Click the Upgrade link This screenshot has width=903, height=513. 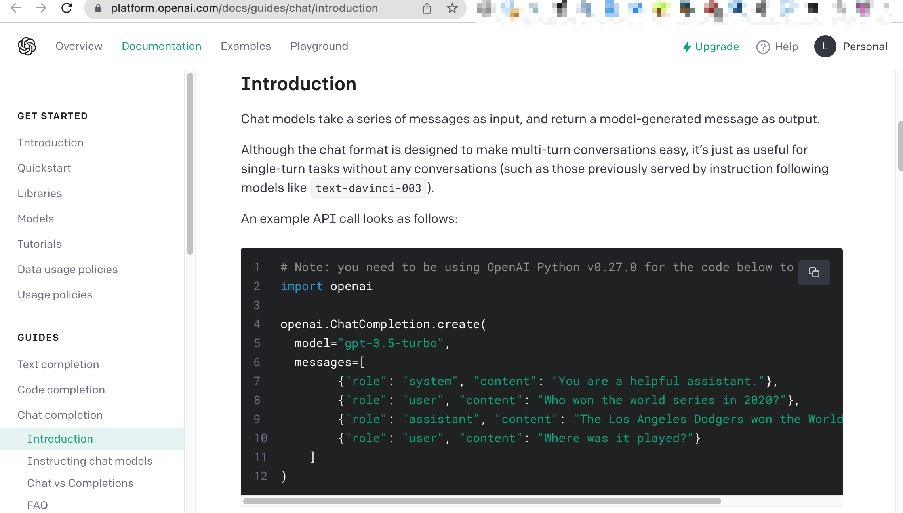pos(717,47)
